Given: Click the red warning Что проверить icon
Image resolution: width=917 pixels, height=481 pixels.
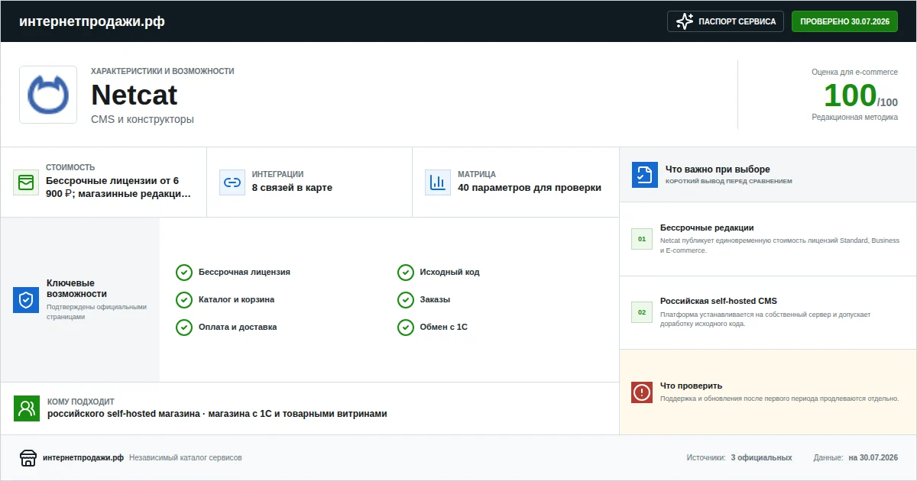Looking at the screenshot, I should click(x=642, y=392).
